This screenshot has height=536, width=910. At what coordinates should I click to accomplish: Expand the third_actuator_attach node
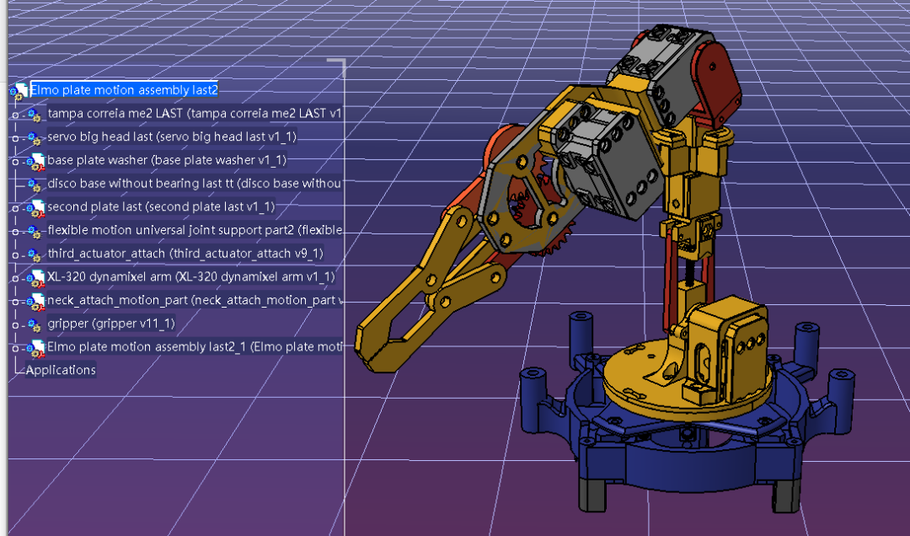(16, 255)
